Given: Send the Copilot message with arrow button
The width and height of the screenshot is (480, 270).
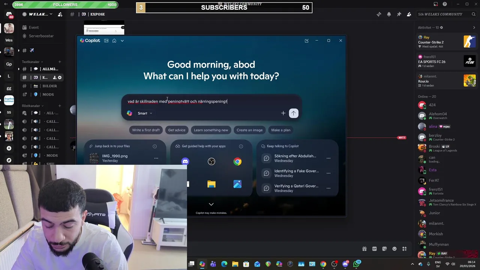Looking at the screenshot, I should tap(294, 113).
